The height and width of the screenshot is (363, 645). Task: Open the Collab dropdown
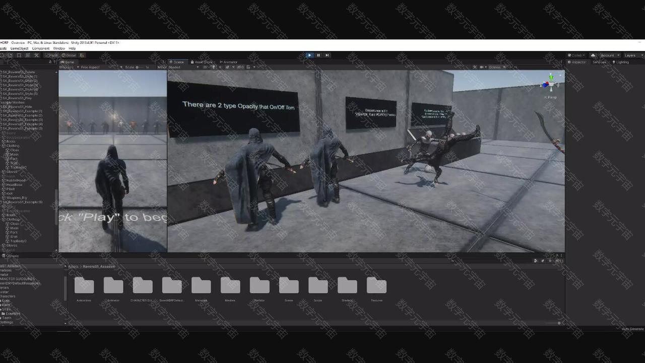click(577, 55)
